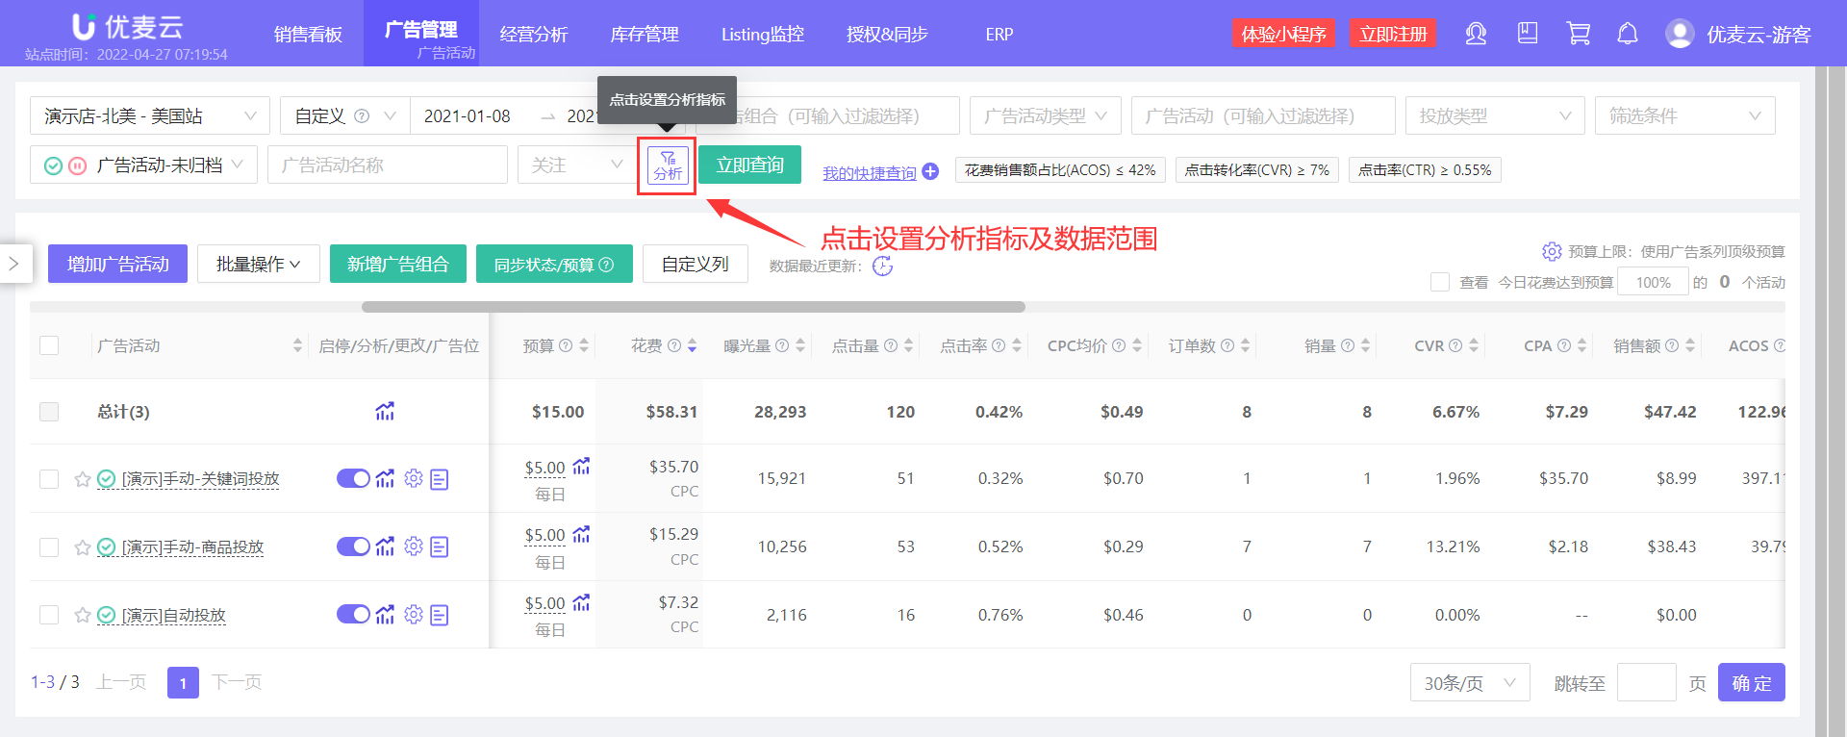Star the 手动-商品投放 campaign
This screenshot has width=1847, height=737.
(83, 547)
